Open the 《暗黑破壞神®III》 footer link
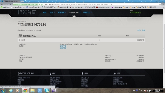 click(x=56, y=82)
